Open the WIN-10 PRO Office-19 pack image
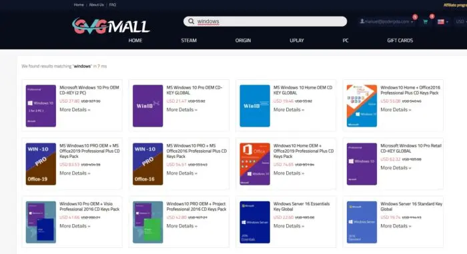Viewport: 467px width, 254px height. click(x=41, y=164)
